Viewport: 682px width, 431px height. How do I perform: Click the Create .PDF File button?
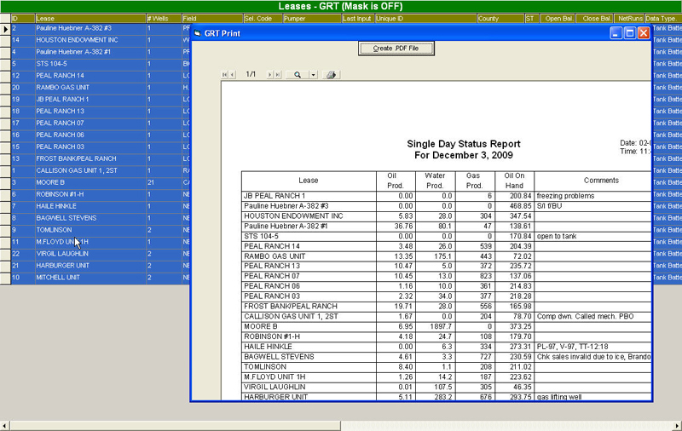tap(396, 49)
